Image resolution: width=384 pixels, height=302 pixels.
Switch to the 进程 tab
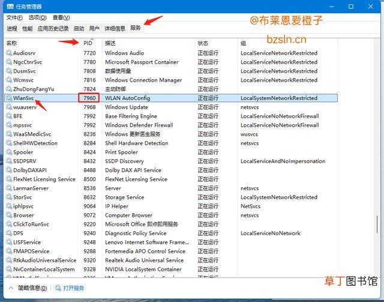coord(12,29)
